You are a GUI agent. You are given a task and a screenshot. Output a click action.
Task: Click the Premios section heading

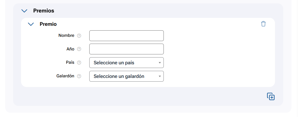(x=44, y=11)
